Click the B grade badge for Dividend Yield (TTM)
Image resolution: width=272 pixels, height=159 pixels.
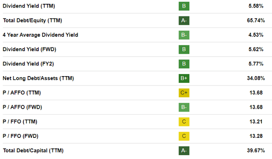tap(184, 6)
